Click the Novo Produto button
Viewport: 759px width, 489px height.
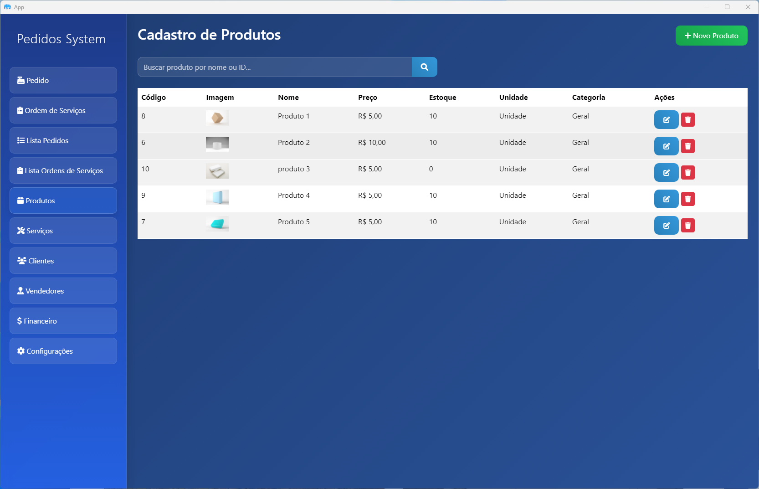point(711,36)
